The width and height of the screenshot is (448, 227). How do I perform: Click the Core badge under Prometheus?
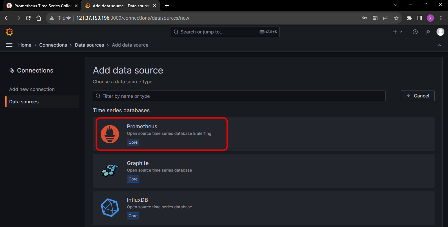133,142
